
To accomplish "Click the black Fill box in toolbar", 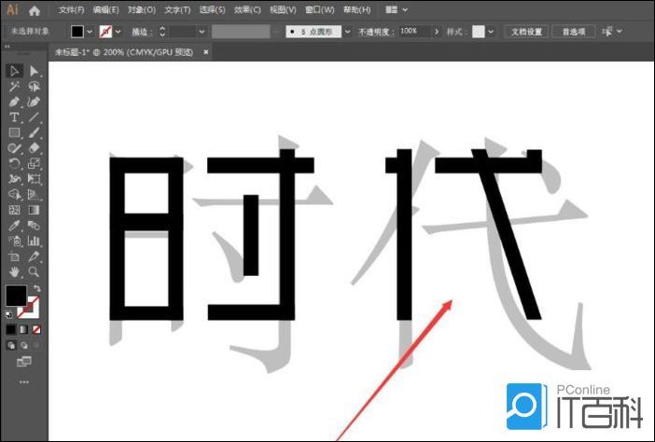I will coord(16,295).
